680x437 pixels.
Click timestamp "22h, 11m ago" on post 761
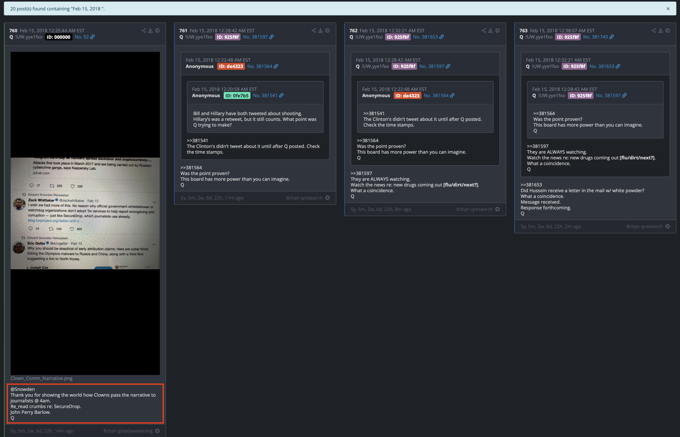click(229, 198)
